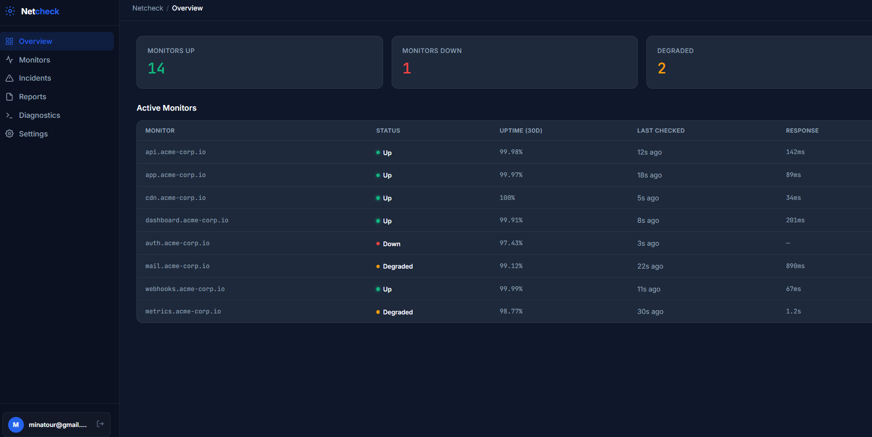
Task: Click the RESPONSE column header
Action: click(802, 131)
